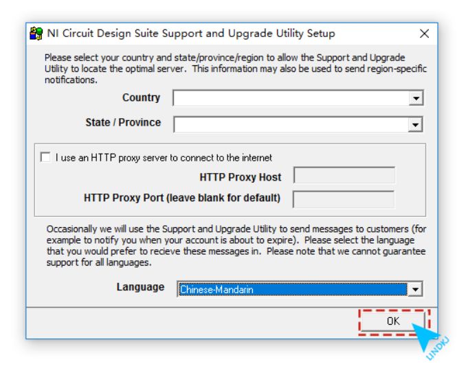Click the Country label text
The width and height of the screenshot is (468, 370).
tap(141, 97)
